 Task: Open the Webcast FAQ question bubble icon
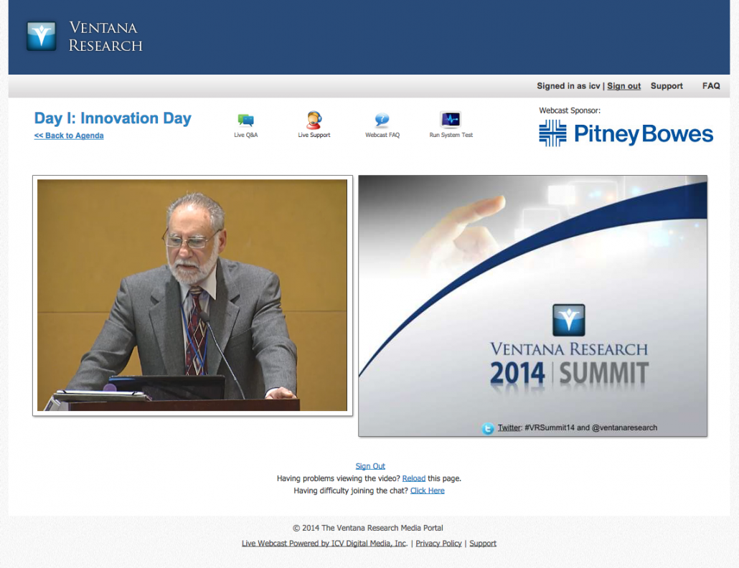point(382,120)
